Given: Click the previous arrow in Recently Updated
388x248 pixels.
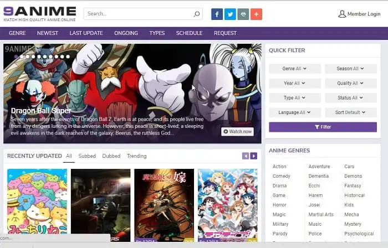Looking at the screenshot, I should 246,156.
